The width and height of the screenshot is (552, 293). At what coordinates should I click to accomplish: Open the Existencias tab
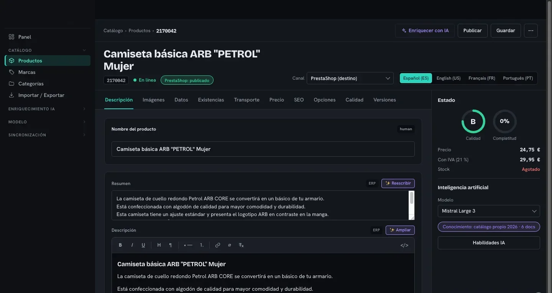[211, 100]
